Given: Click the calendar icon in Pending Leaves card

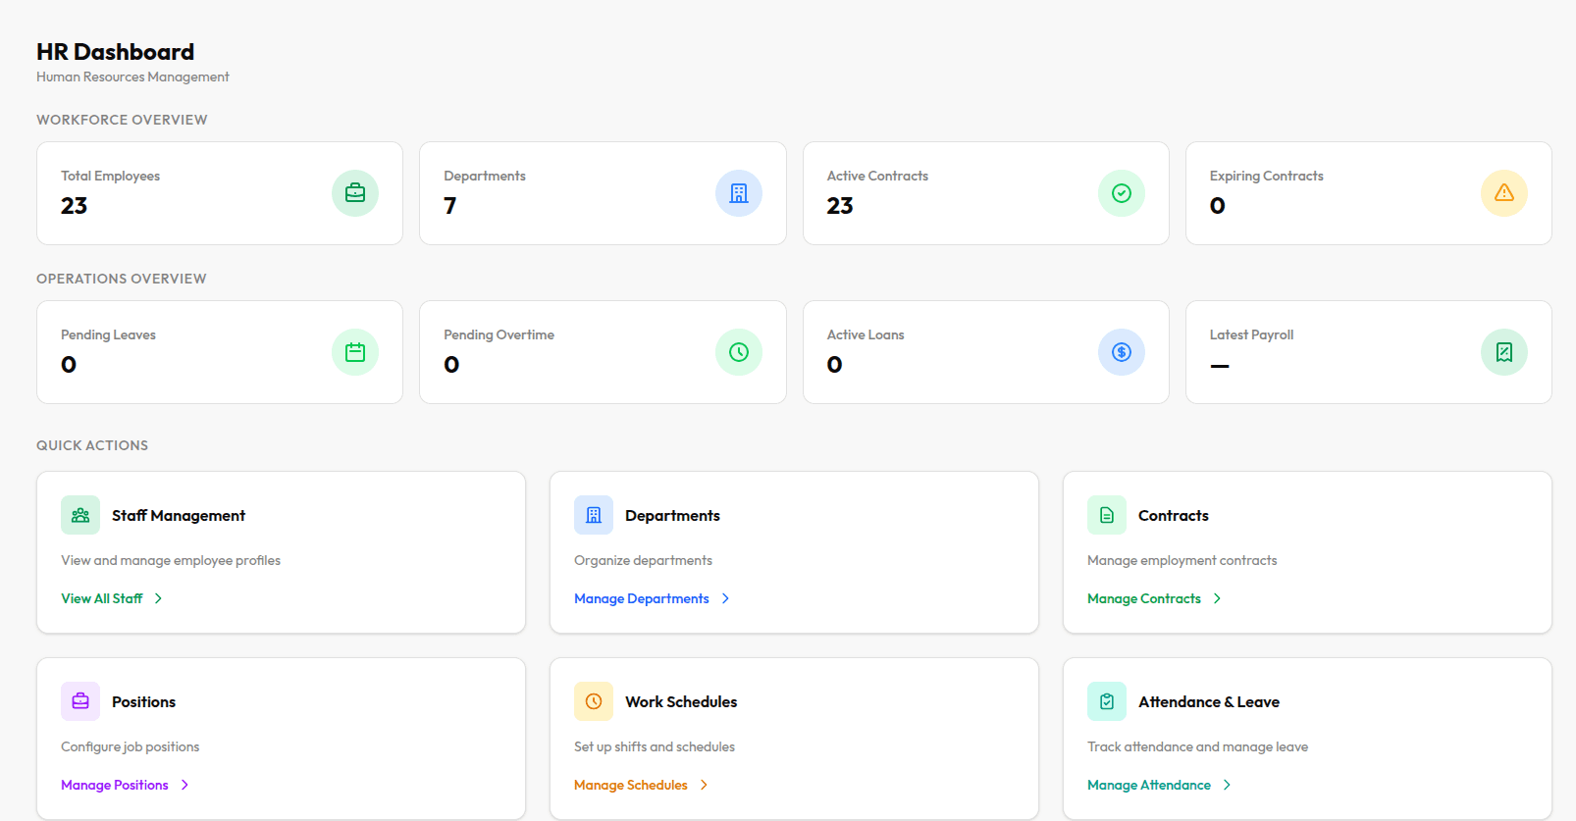Looking at the screenshot, I should pos(355,352).
